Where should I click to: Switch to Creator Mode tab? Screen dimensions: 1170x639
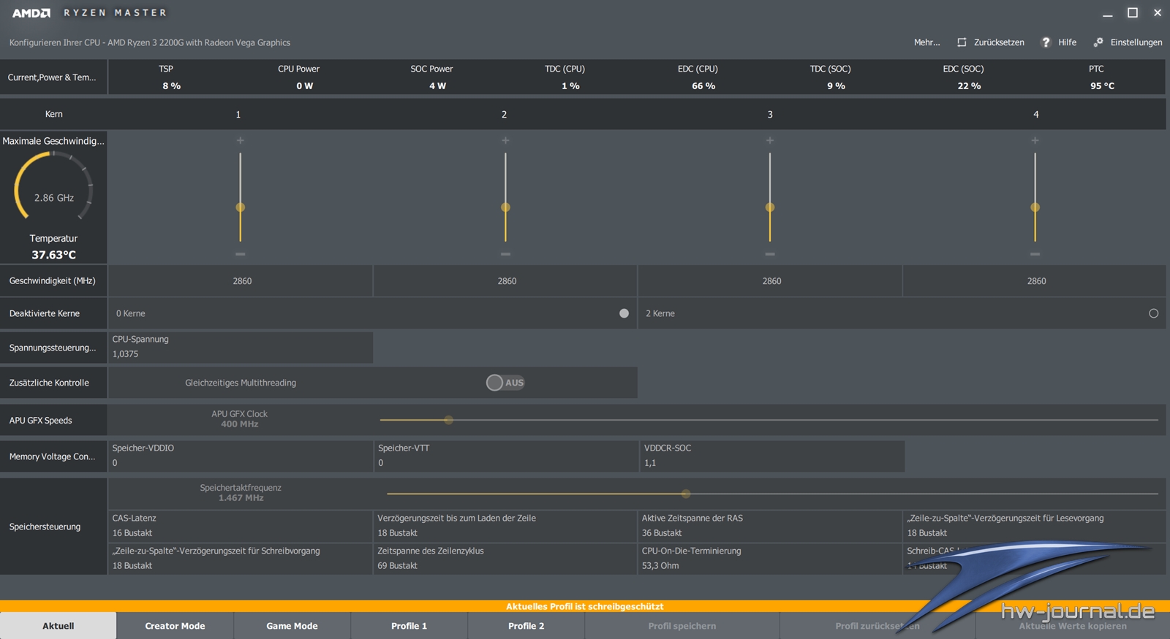coord(175,626)
